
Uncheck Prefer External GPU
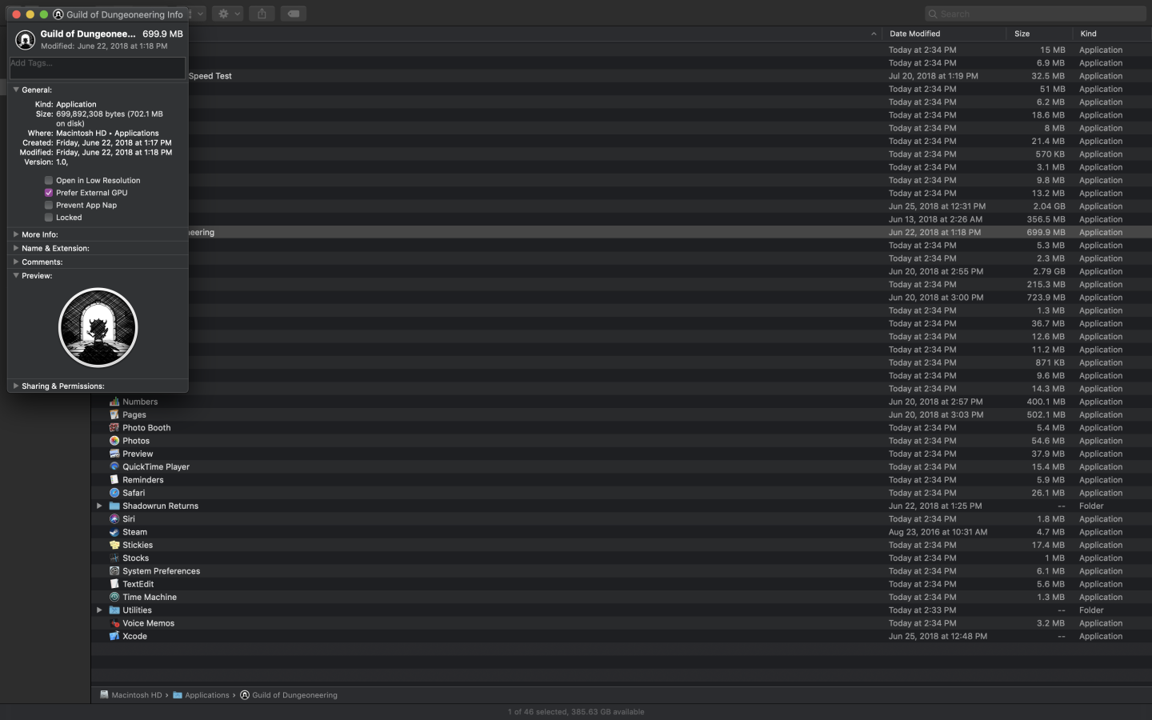click(x=49, y=193)
